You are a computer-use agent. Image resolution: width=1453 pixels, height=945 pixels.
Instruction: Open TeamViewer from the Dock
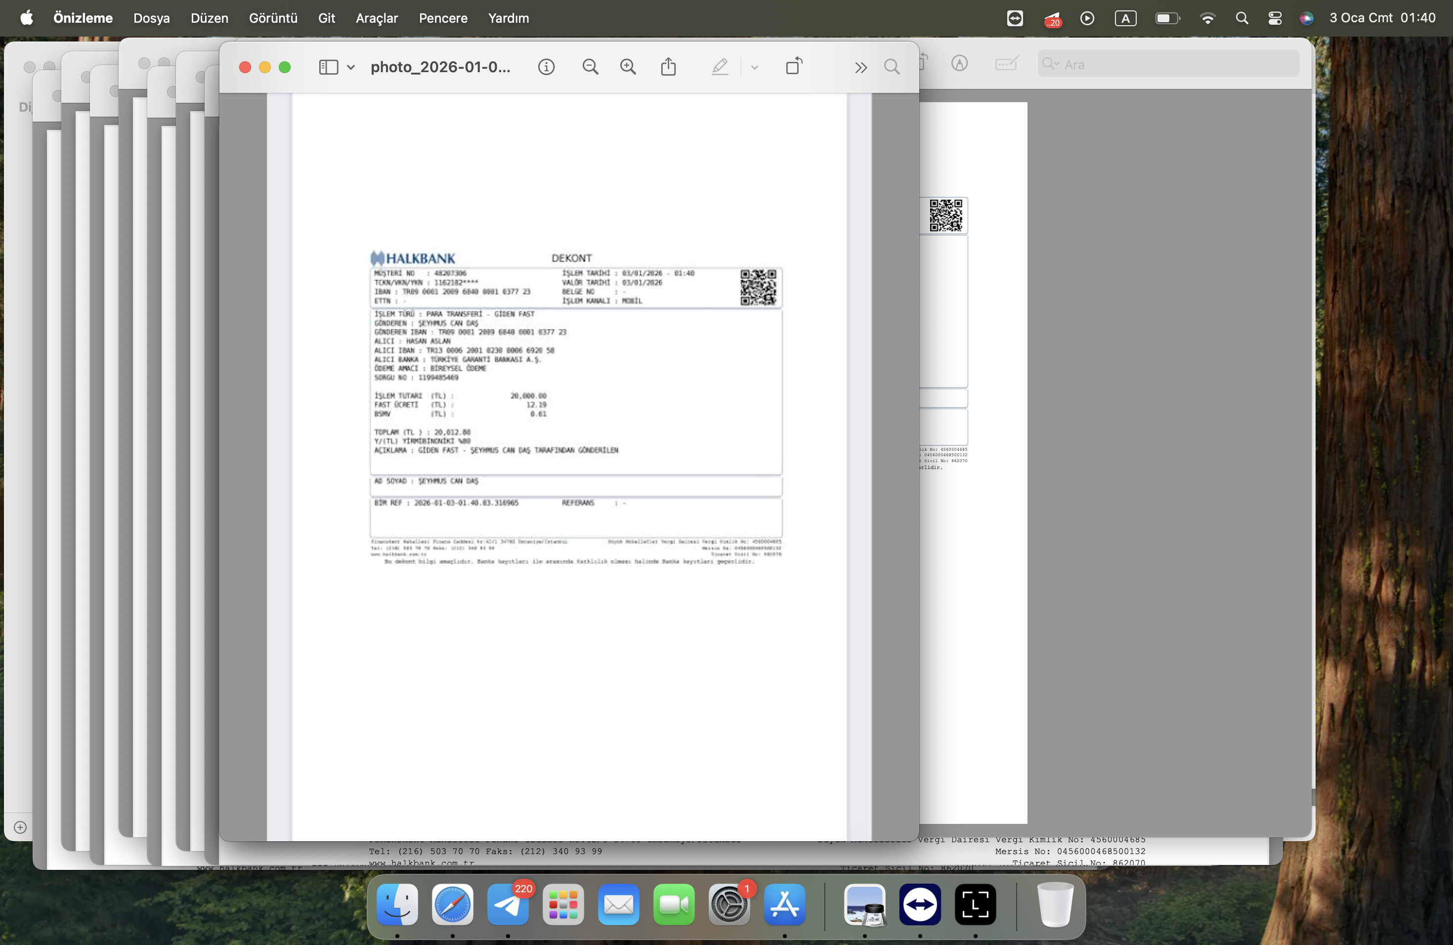pyautogui.click(x=920, y=904)
